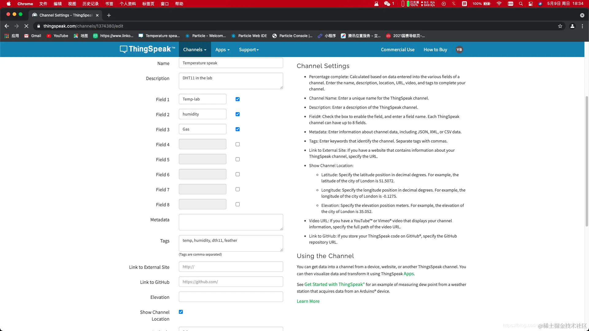Toggle the Show Channel Location checkbox
Screen dimensions: 589x331
[181, 312]
